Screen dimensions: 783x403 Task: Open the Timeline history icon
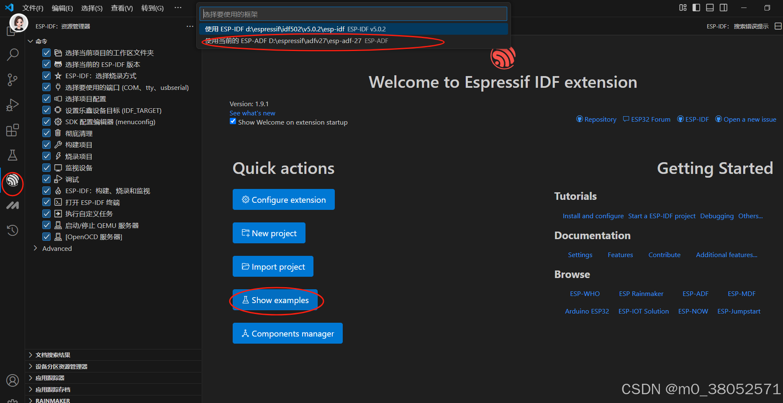click(13, 230)
